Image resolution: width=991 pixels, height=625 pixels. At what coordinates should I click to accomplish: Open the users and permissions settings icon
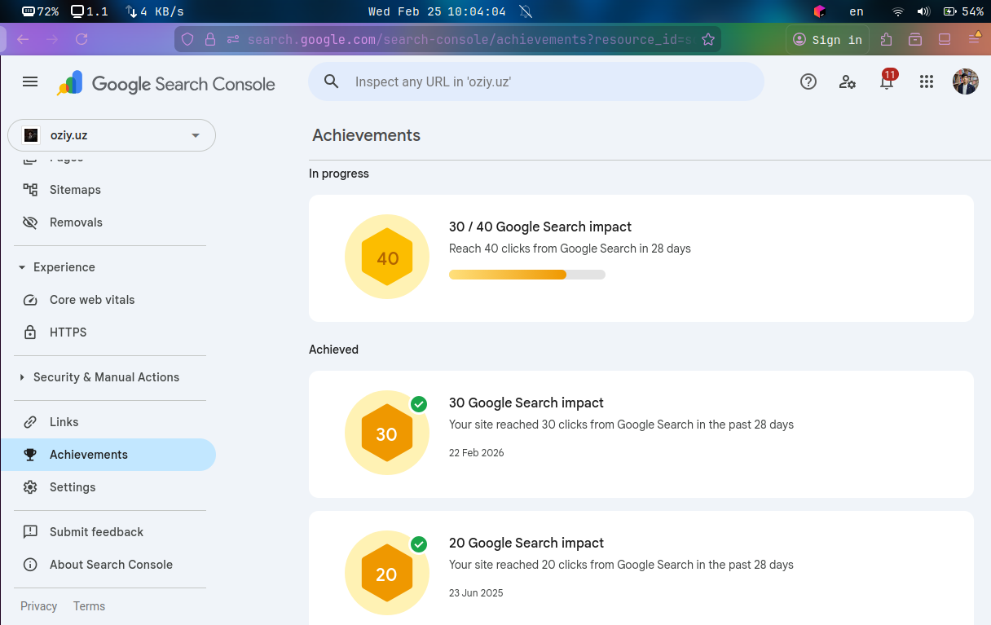tap(848, 81)
